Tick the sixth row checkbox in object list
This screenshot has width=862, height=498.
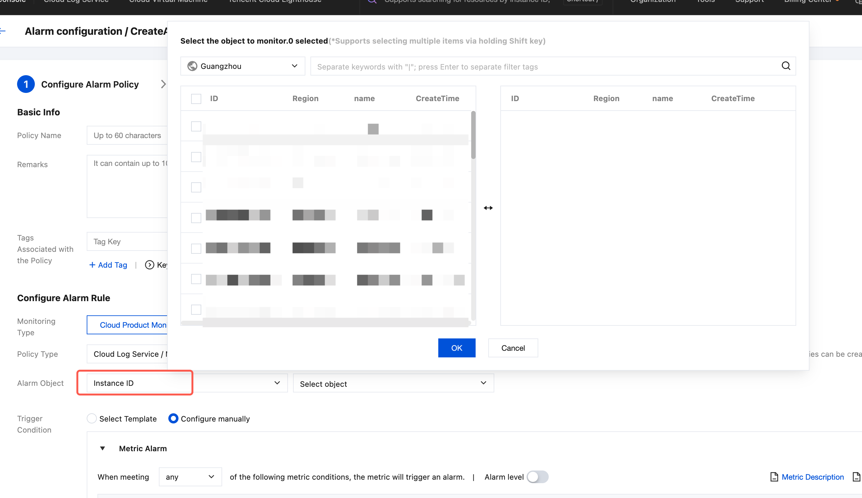(x=196, y=279)
